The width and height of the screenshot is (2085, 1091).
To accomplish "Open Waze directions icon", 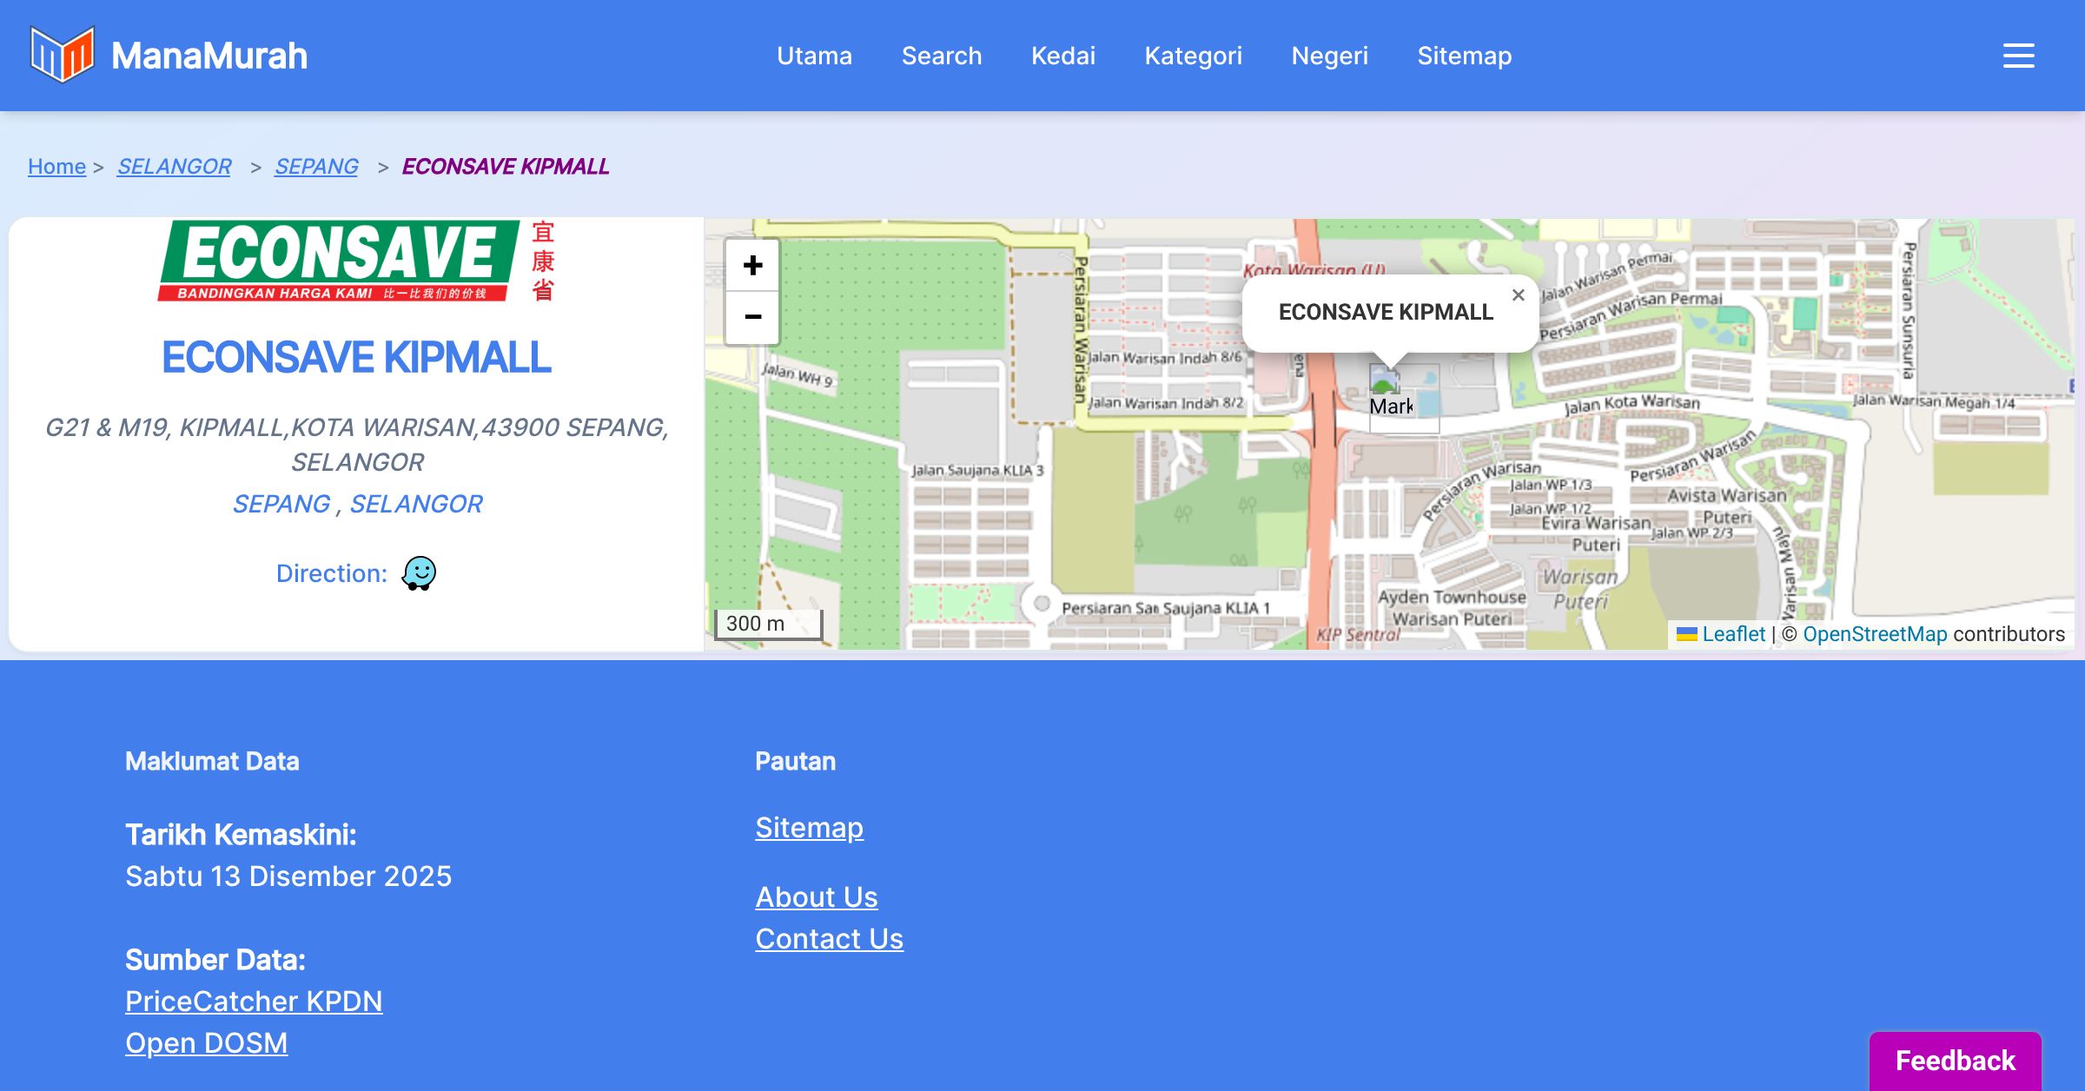I will [419, 573].
